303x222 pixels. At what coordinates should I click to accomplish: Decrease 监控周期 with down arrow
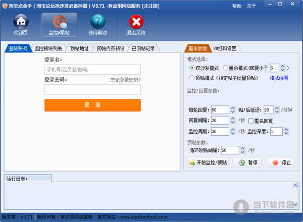coord(233,133)
